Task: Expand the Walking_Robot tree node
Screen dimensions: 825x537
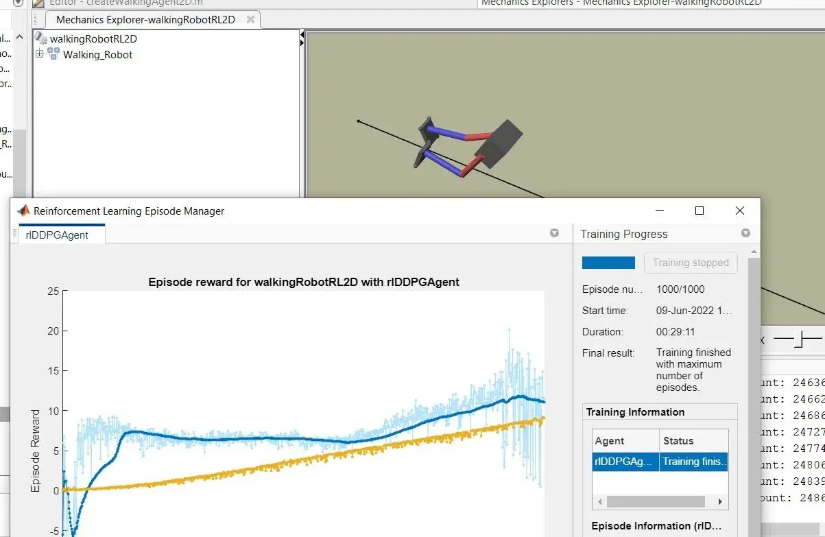Action: [39, 54]
